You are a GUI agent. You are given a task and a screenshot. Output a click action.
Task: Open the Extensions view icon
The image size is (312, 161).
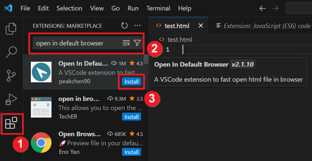(x=11, y=123)
